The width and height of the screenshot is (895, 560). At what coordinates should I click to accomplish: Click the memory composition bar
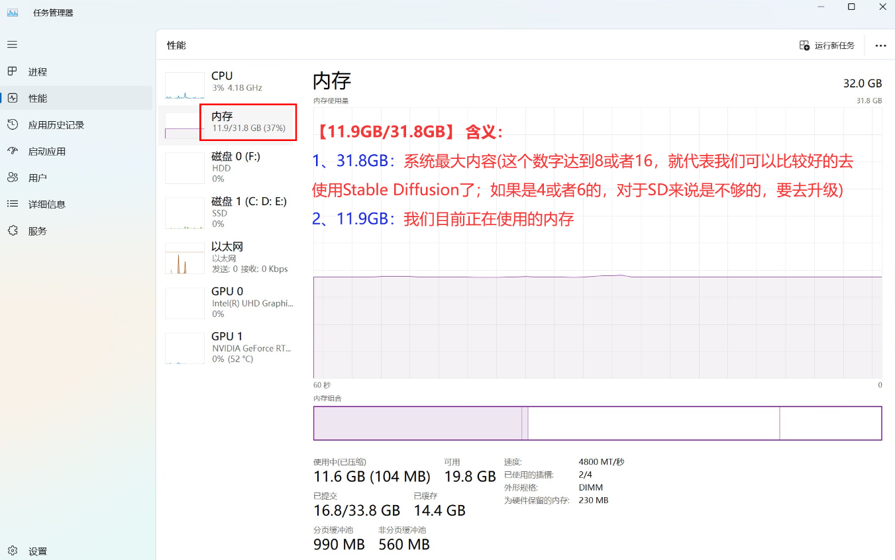tap(597, 423)
